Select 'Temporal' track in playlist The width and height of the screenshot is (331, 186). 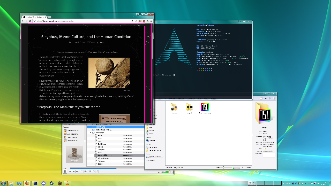click(101, 150)
